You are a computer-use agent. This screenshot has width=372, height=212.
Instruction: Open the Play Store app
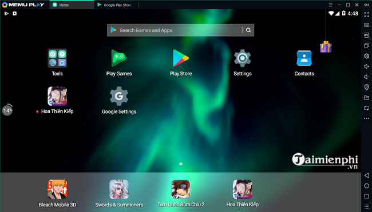tap(181, 58)
